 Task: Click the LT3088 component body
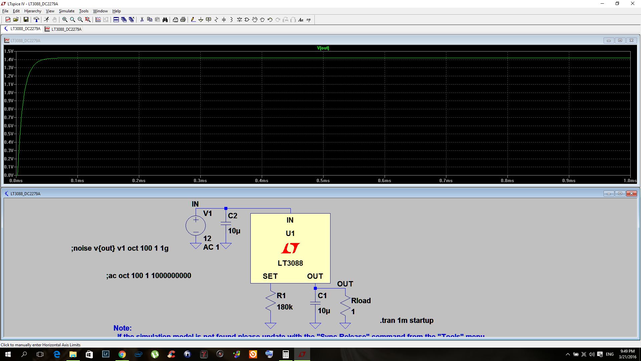click(x=290, y=248)
